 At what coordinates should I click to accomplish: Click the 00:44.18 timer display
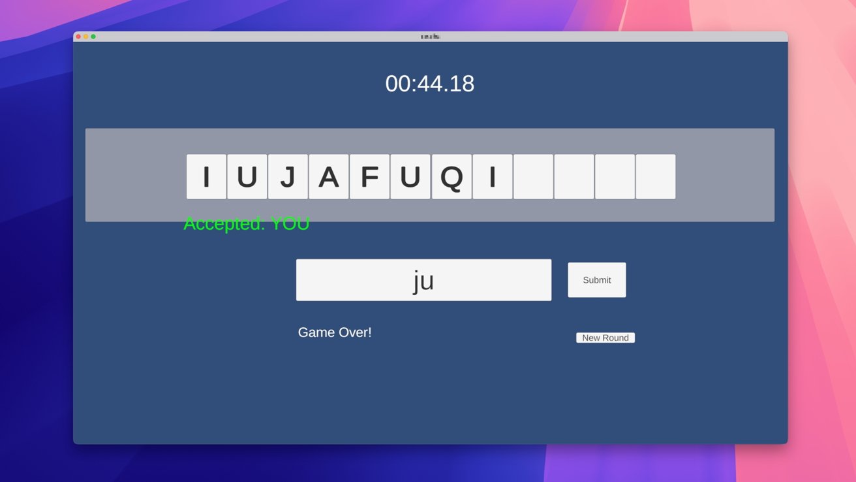(x=429, y=84)
